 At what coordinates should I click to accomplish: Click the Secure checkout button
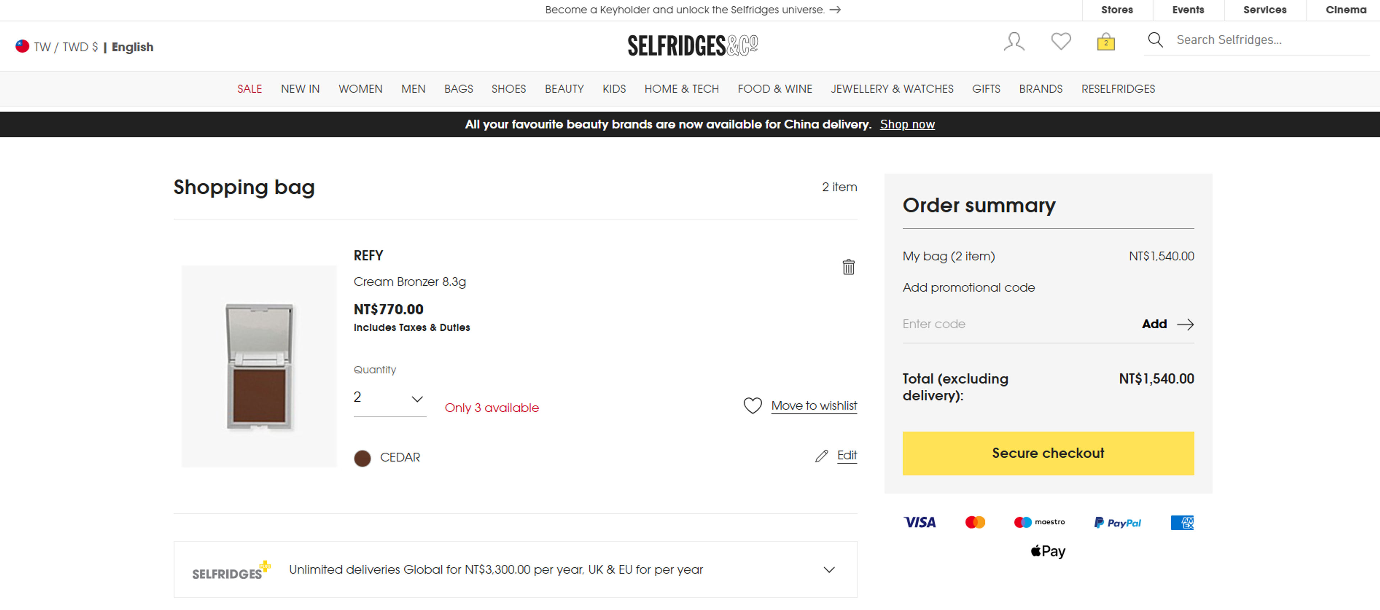pos(1047,453)
